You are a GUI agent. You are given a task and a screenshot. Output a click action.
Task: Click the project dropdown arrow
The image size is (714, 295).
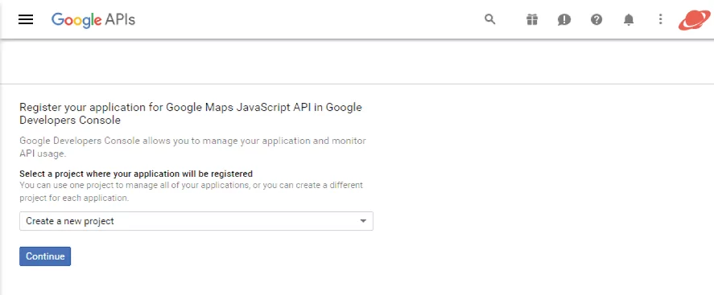point(363,221)
